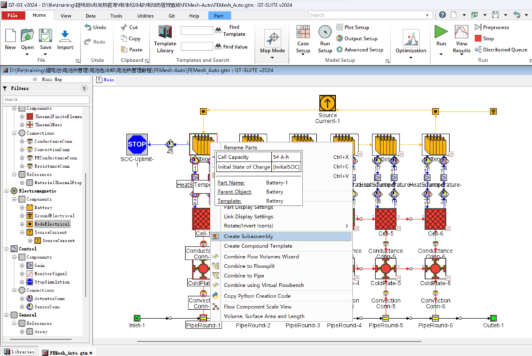Viewport: 532px width, 356px height.
Task: Open the Run dropdown arrow
Action: coord(441,54)
